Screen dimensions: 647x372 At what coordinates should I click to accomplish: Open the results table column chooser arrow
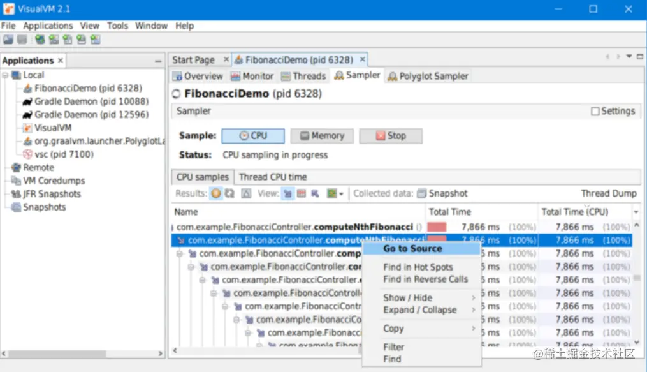[636, 212]
